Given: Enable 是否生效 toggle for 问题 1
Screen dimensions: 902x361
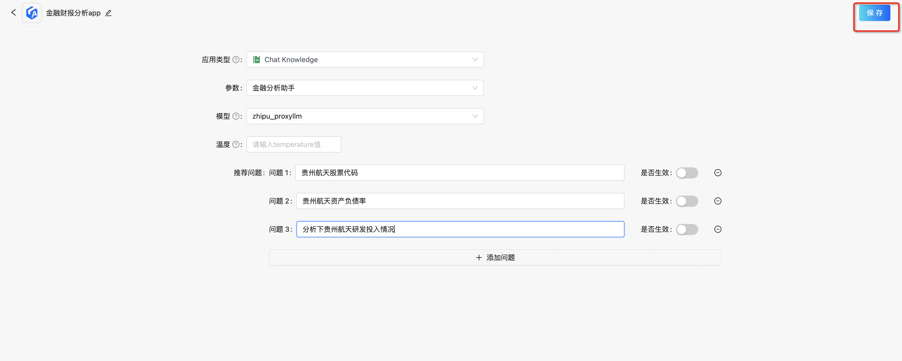Looking at the screenshot, I should click(x=687, y=173).
